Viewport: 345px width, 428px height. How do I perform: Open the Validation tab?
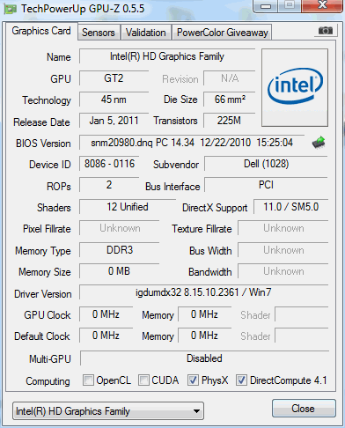click(146, 33)
